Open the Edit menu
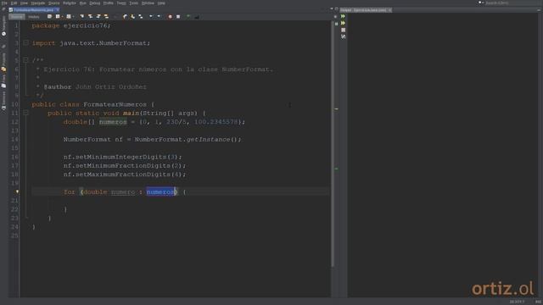 point(14,3)
